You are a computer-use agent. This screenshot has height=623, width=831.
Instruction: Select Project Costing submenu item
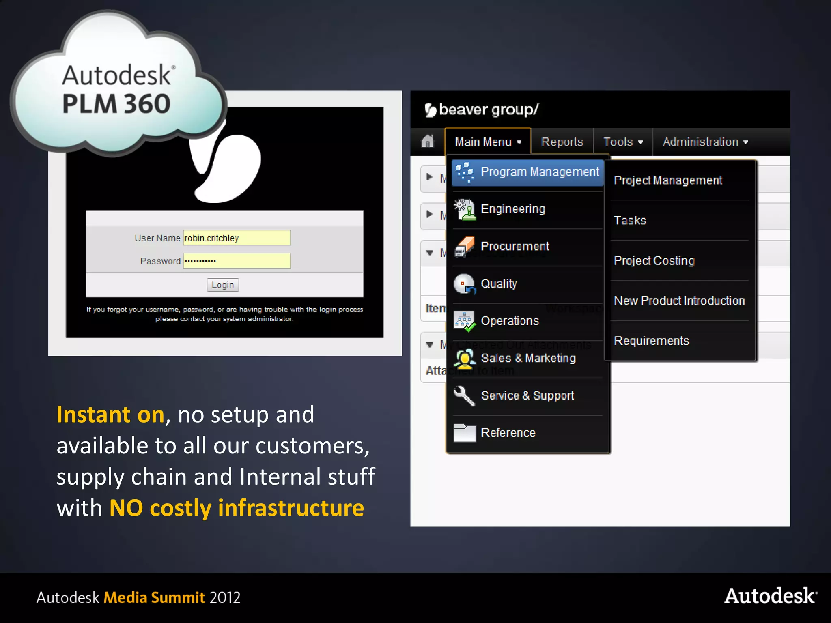click(x=680, y=260)
